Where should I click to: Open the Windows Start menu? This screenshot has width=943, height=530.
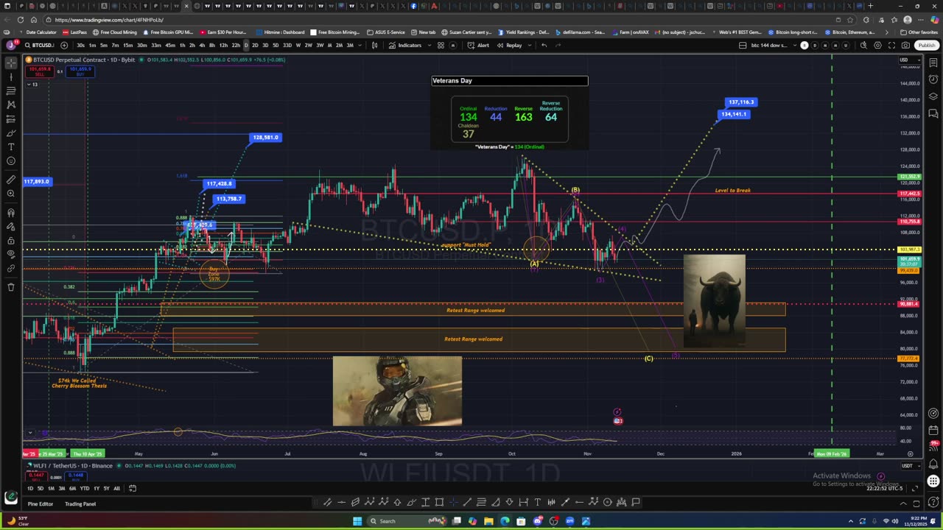click(x=357, y=521)
